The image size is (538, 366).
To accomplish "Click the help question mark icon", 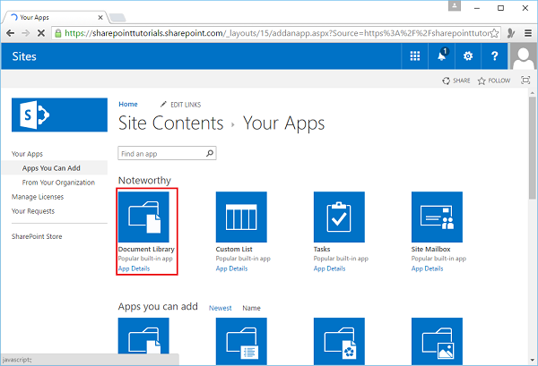I will pyautogui.click(x=494, y=56).
